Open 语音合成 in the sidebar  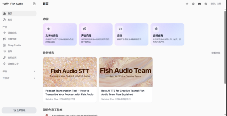pos(19,33)
